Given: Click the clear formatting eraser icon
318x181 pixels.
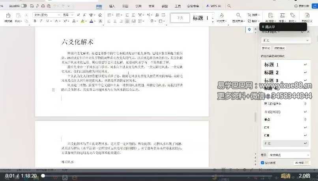Looking at the screenshot, I should click(x=100, y=15).
